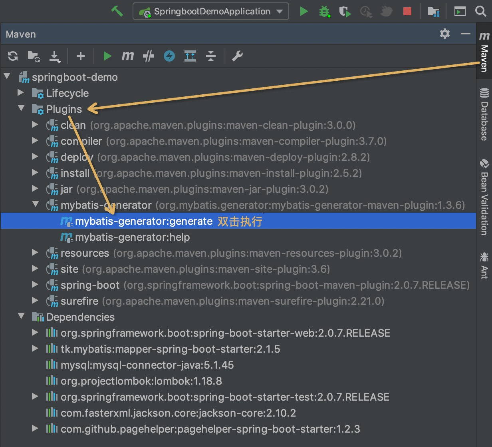The image size is (492, 447).
Task: Collapse the Plugins node
Action: [21, 108]
